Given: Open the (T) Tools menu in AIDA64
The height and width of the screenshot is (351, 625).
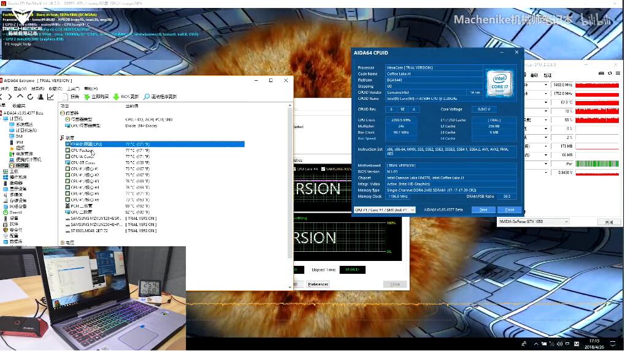Looking at the screenshot, I should (x=74, y=89).
